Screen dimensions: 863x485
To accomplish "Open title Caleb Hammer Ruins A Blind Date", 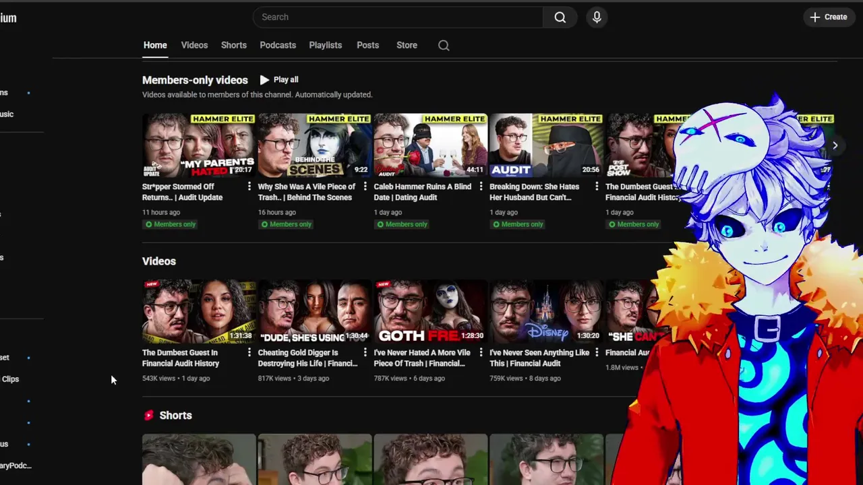I will 423,192.
